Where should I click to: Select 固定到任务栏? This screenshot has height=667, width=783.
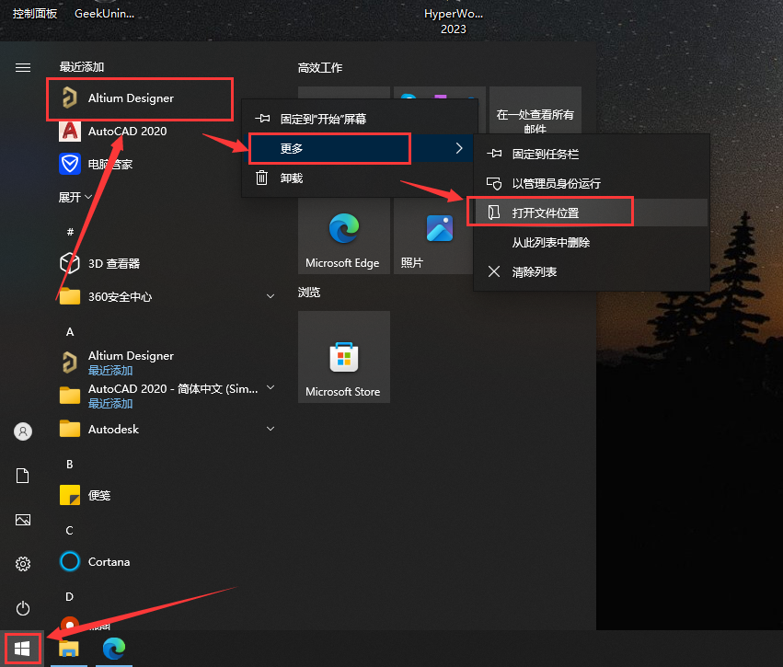tap(592, 154)
